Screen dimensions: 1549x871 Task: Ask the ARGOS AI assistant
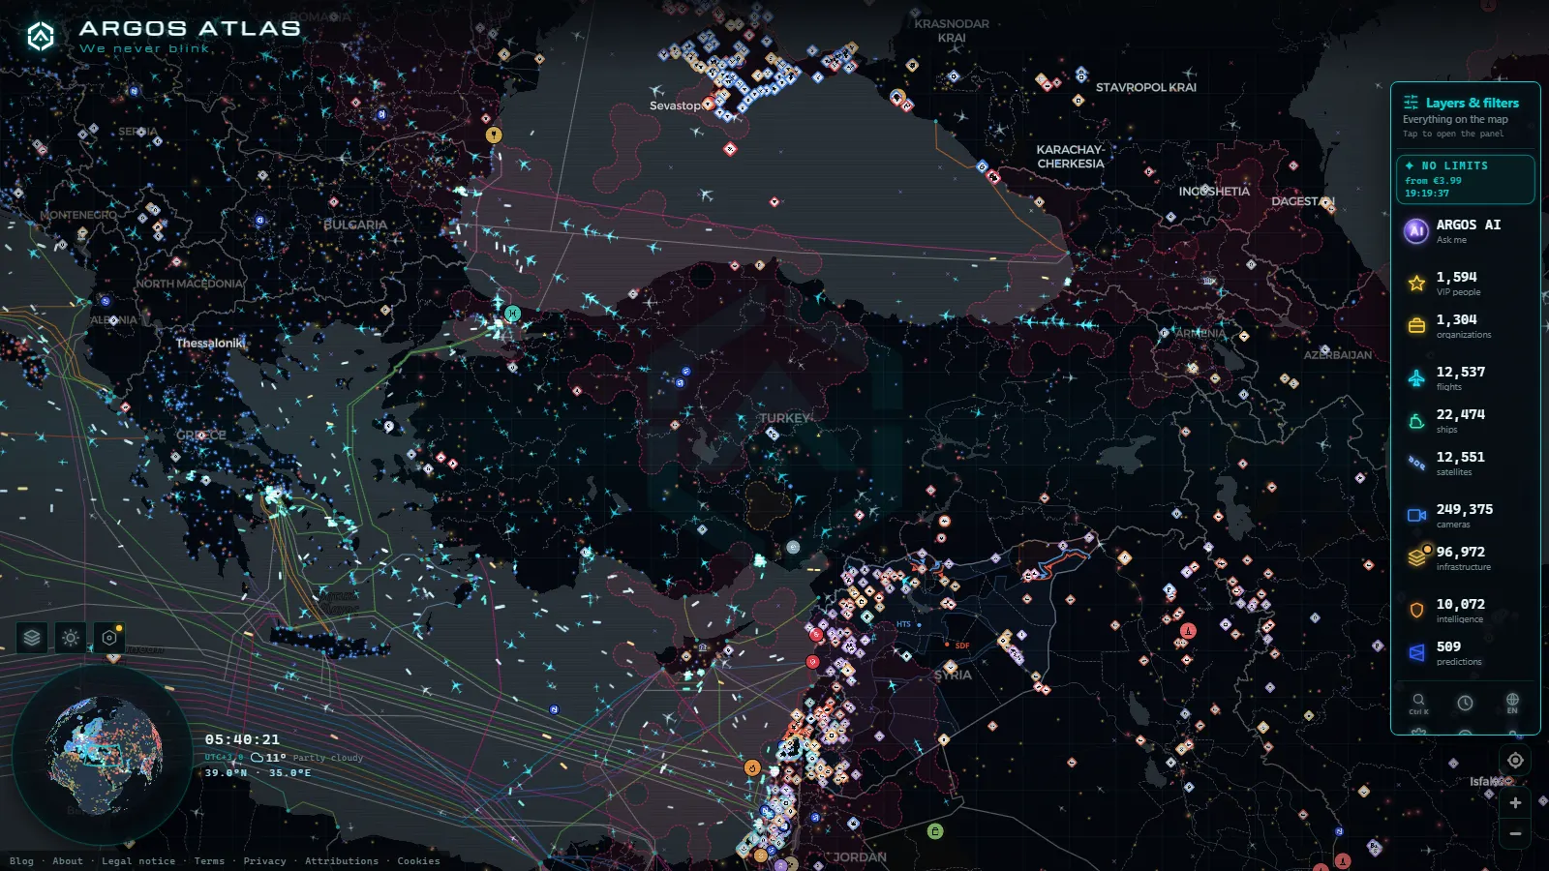coord(1465,230)
